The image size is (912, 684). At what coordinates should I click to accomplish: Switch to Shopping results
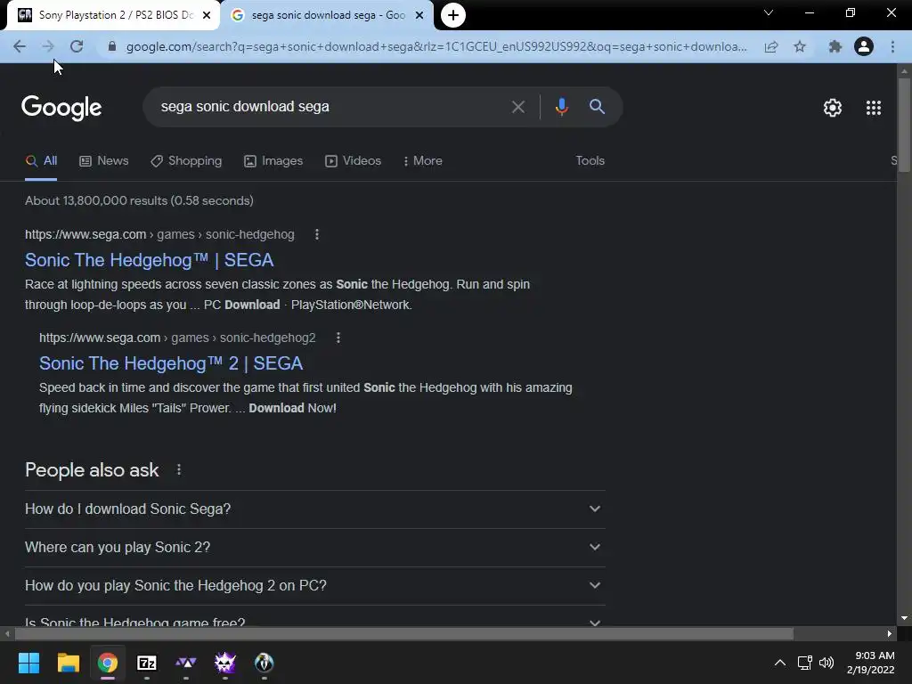point(186,160)
